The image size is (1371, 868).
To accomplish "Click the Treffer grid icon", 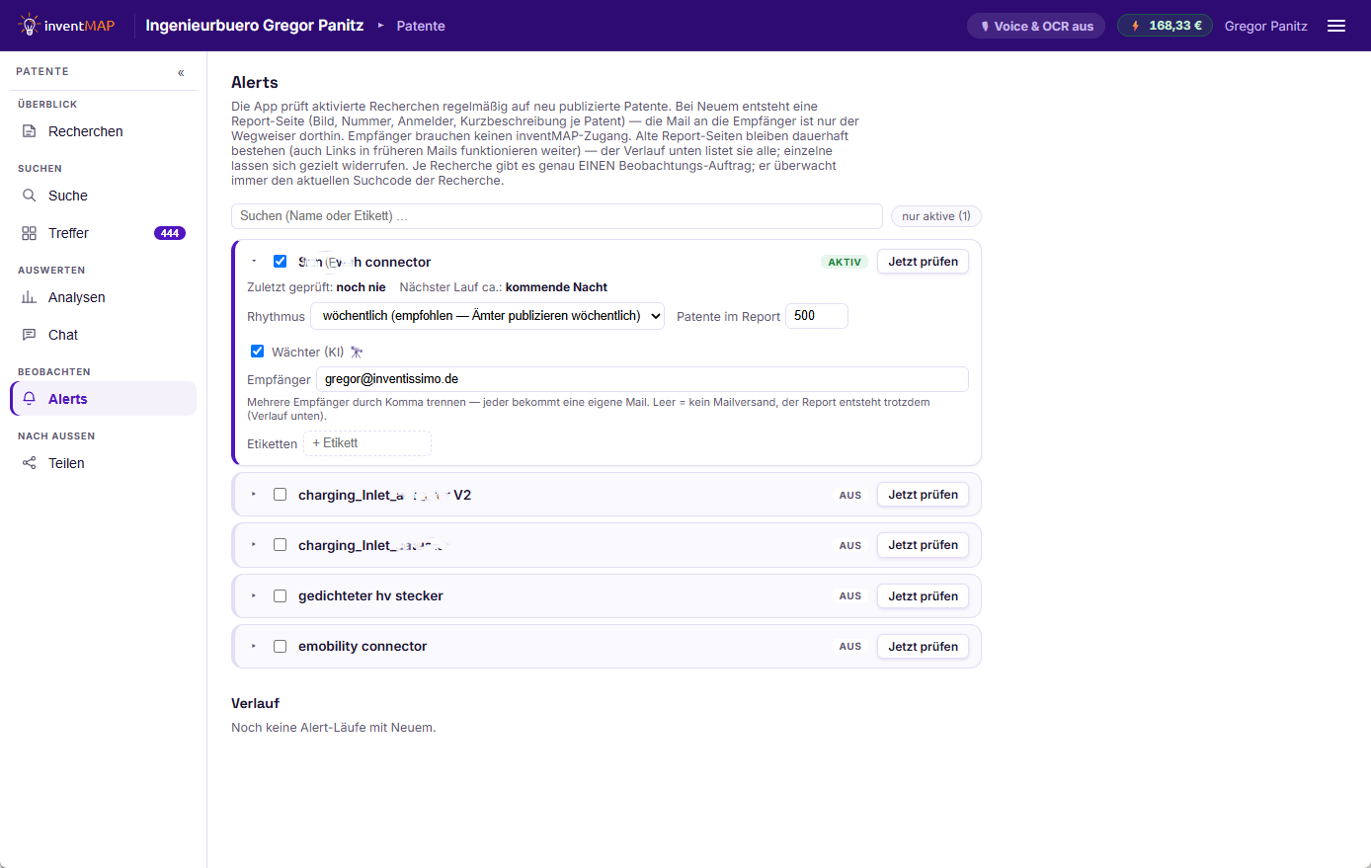I will (30, 233).
